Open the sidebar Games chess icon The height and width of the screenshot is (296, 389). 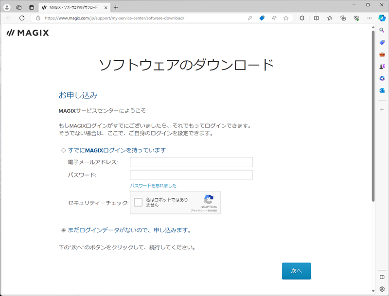pos(382,67)
